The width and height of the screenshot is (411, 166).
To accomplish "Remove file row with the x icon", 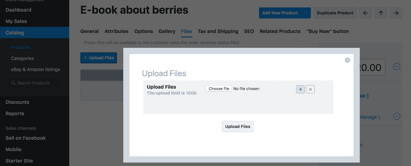I will pyautogui.click(x=310, y=89).
